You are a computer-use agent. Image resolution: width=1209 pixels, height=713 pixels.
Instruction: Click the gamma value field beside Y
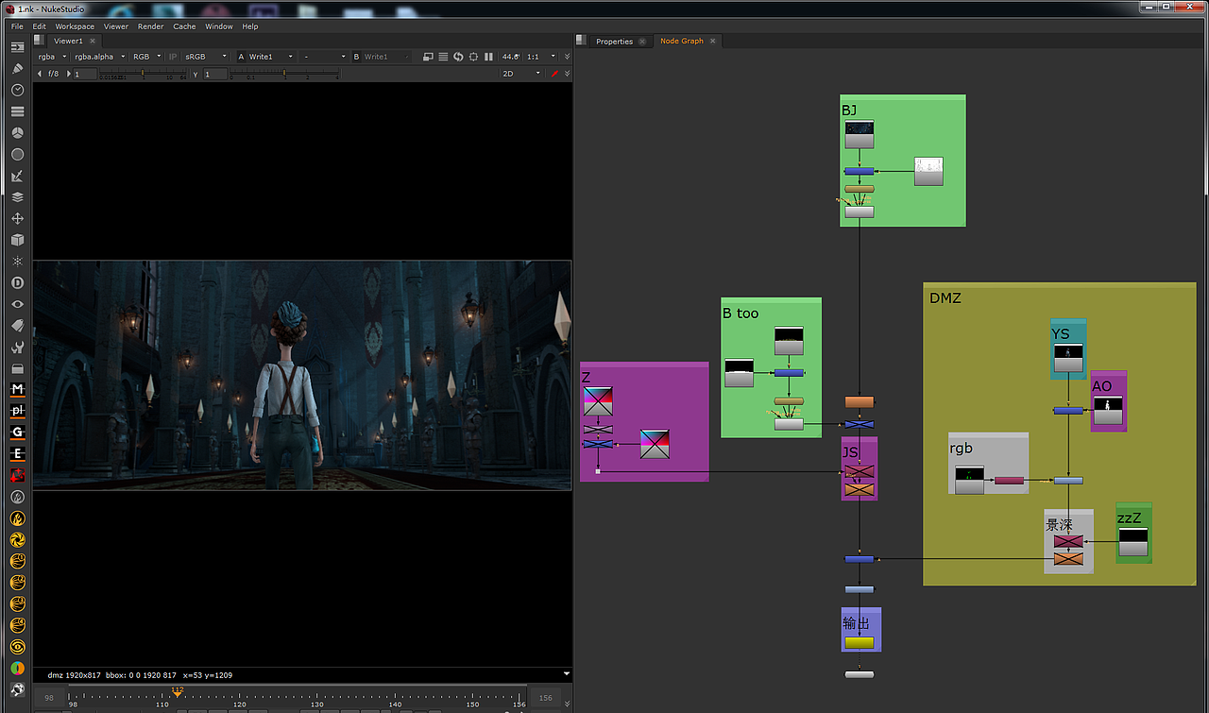215,74
